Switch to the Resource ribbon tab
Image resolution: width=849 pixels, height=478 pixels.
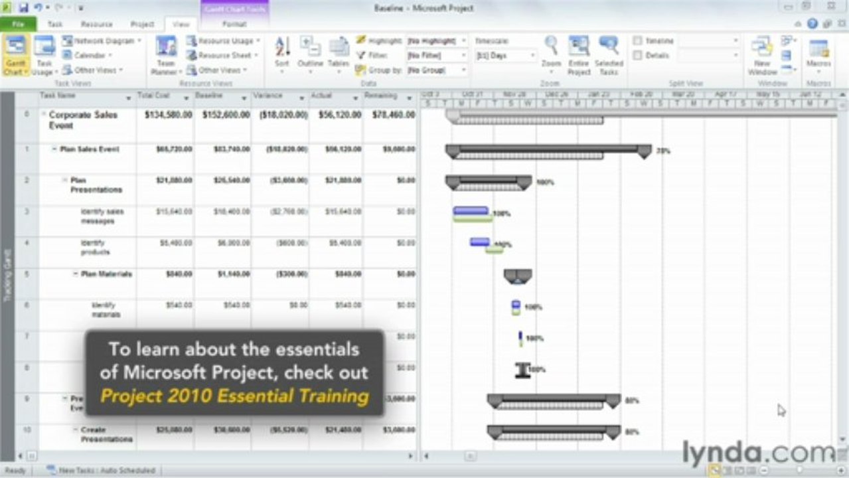96,24
